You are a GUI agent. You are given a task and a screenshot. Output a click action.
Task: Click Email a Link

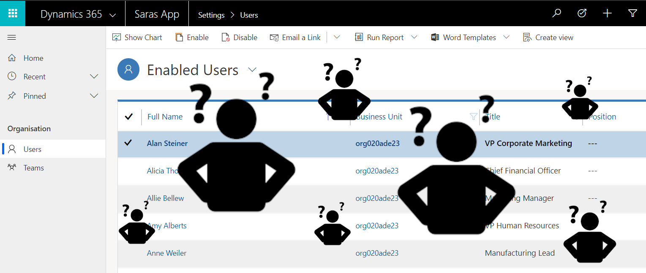point(295,38)
